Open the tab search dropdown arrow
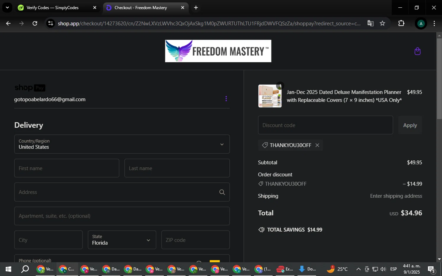The image size is (442, 276). [x=7, y=8]
